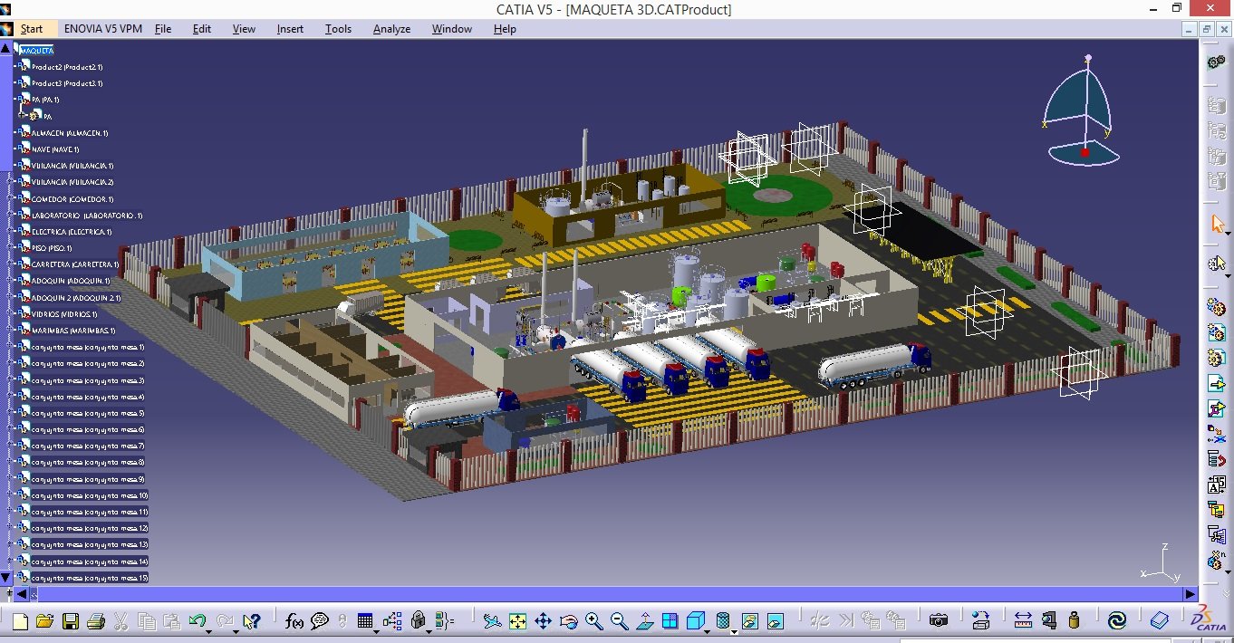This screenshot has width=1234, height=643.
Task: Toggle Multi-View layout icon
Action: pyautogui.click(x=670, y=621)
